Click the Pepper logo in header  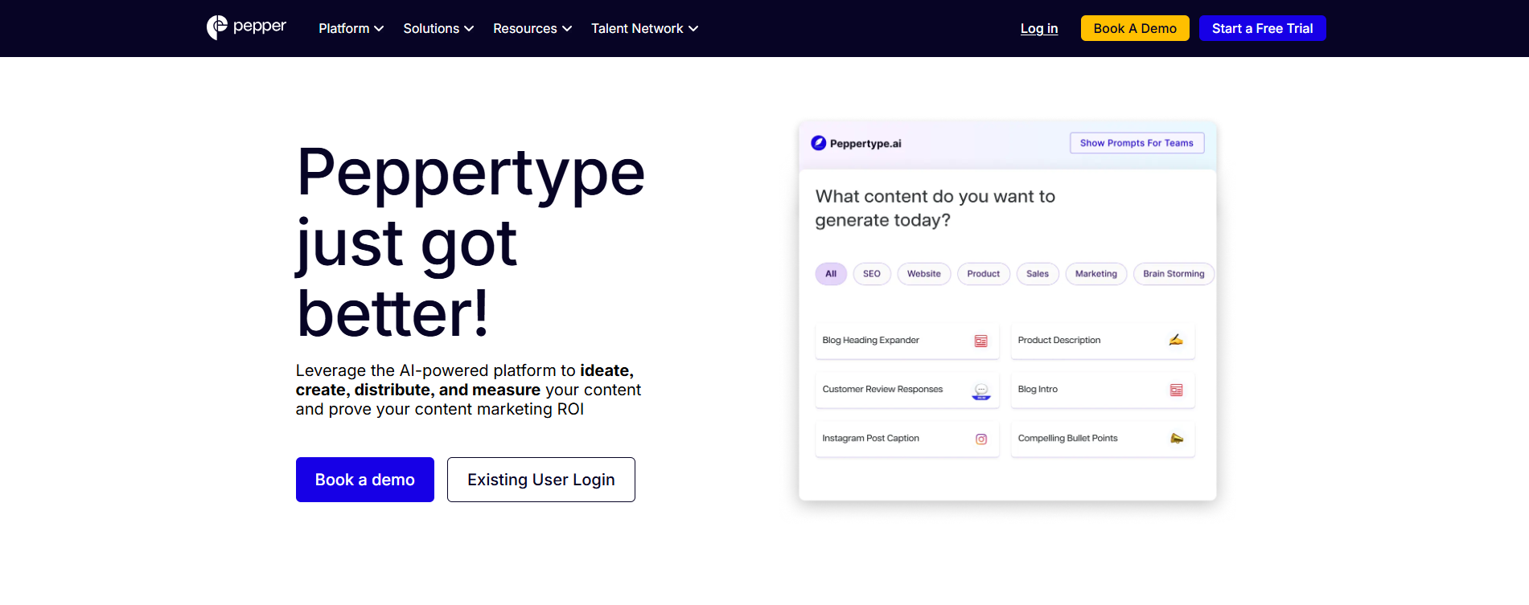[246, 27]
